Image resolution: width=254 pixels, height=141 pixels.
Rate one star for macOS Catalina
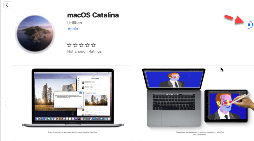(x=69, y=45)
